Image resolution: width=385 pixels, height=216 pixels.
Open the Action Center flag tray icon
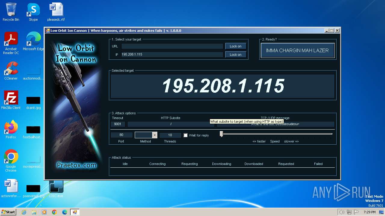(356, 212)
